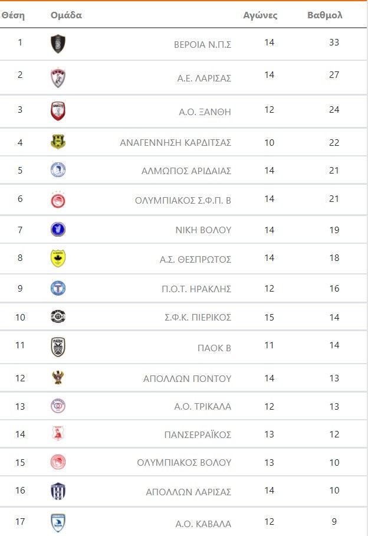The width and height of the screenshot is (368, 536).
Task: Click the Π.Ο.Τ. ΗΡΑΚΛΗΣ blue logo
Action: [x=58, y=288]
